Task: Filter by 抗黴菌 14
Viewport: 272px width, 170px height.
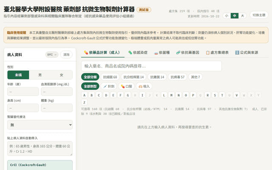Action: click(x=157, y=77)
